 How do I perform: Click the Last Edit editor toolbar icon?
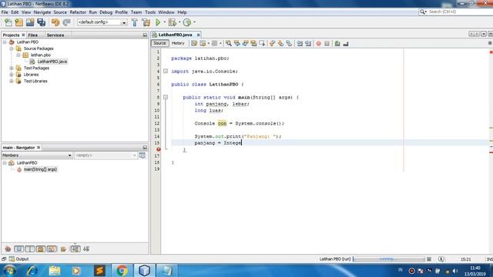point(194,44)
